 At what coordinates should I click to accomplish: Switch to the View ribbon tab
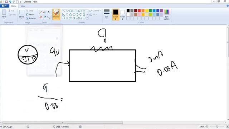point(23,6)
